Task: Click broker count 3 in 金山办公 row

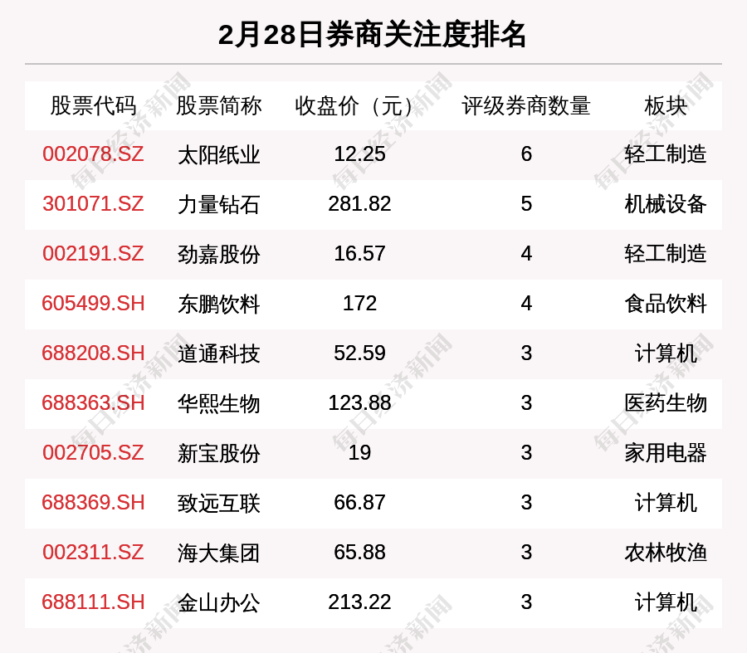Action: (526, 602)
